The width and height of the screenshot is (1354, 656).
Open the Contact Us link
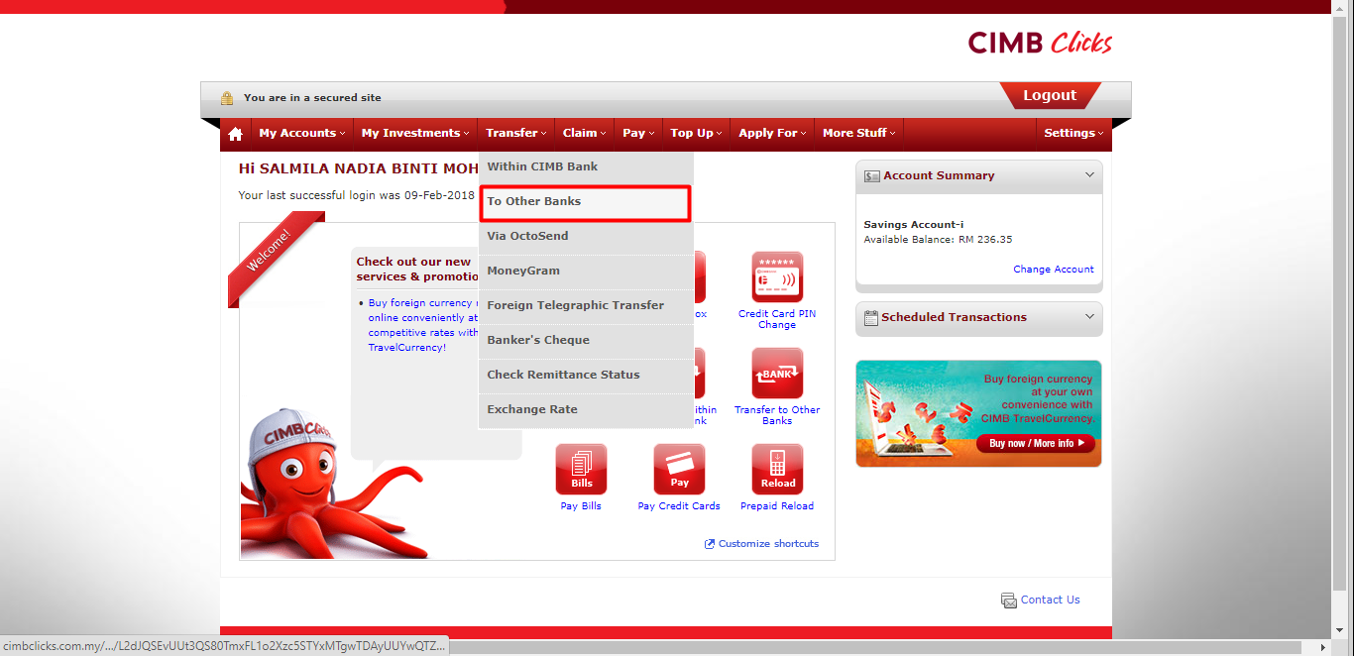pos(1051,600)
